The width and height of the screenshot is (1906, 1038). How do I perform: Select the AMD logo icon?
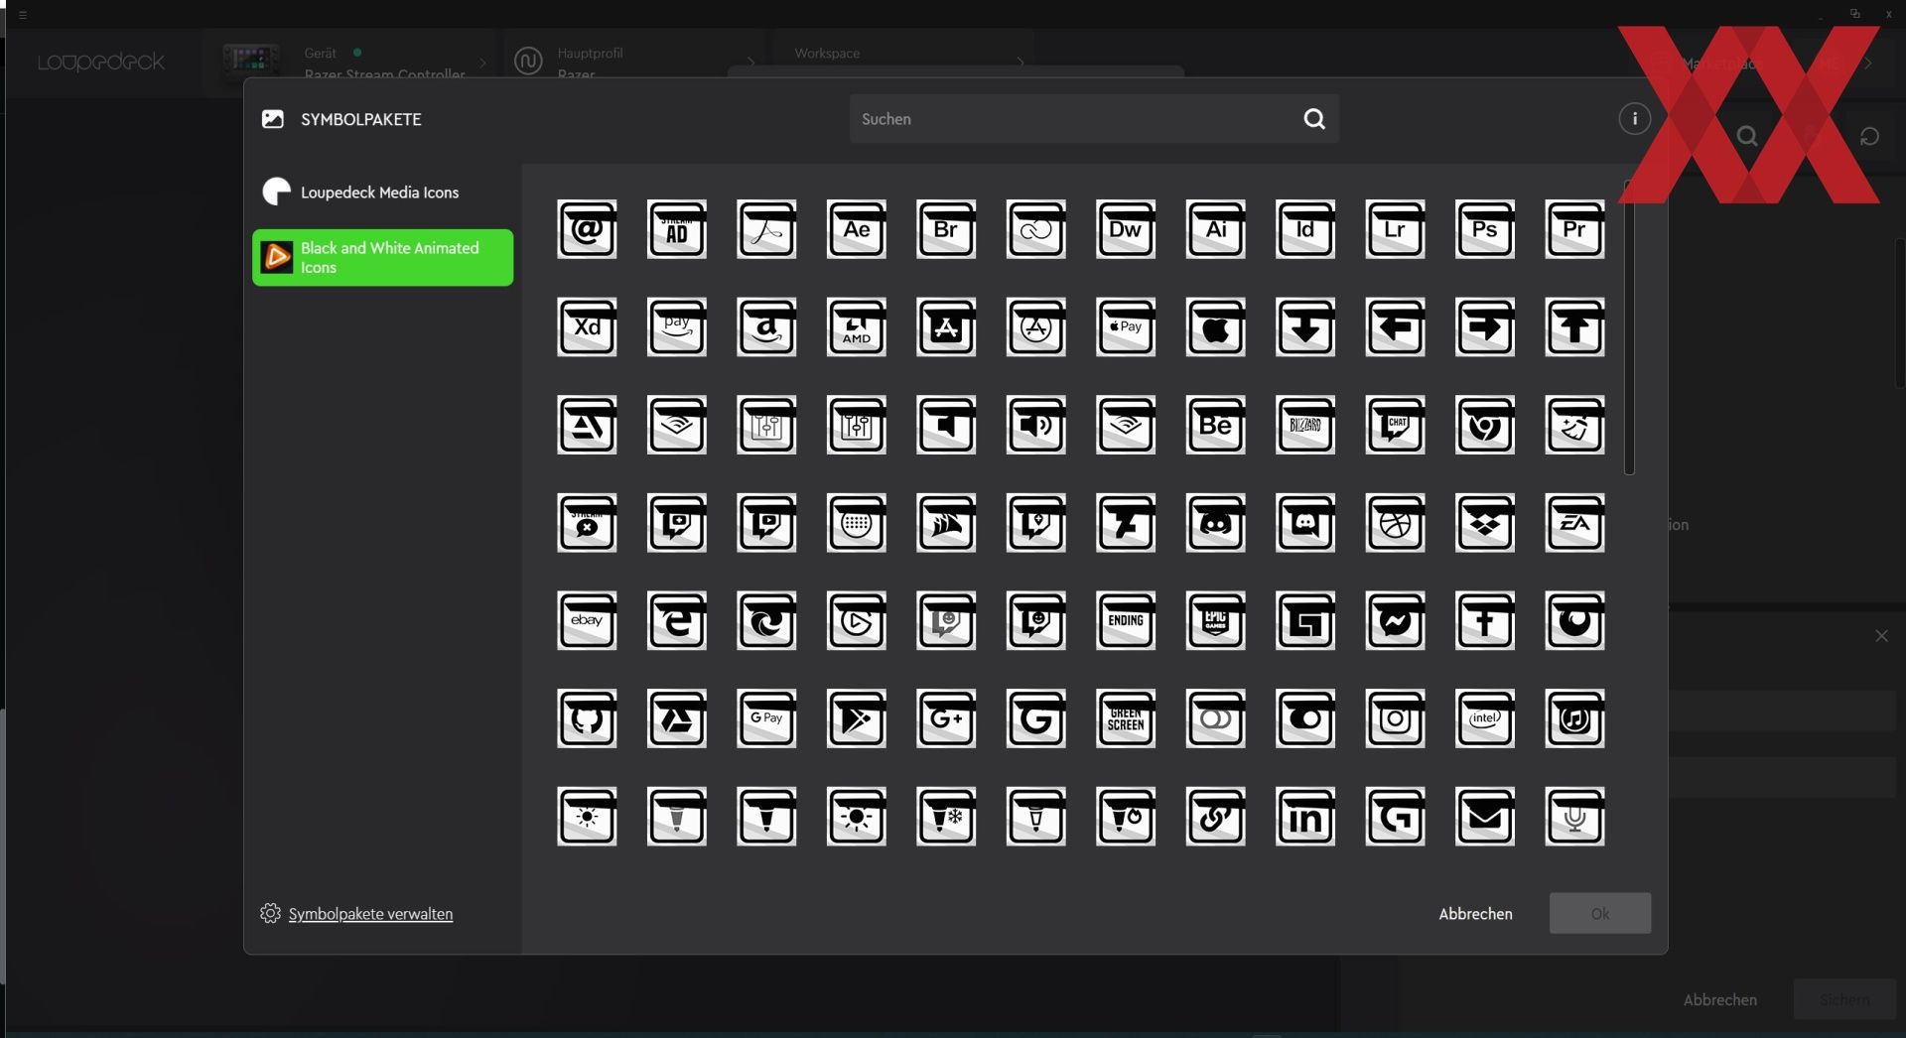coord(857,327)
